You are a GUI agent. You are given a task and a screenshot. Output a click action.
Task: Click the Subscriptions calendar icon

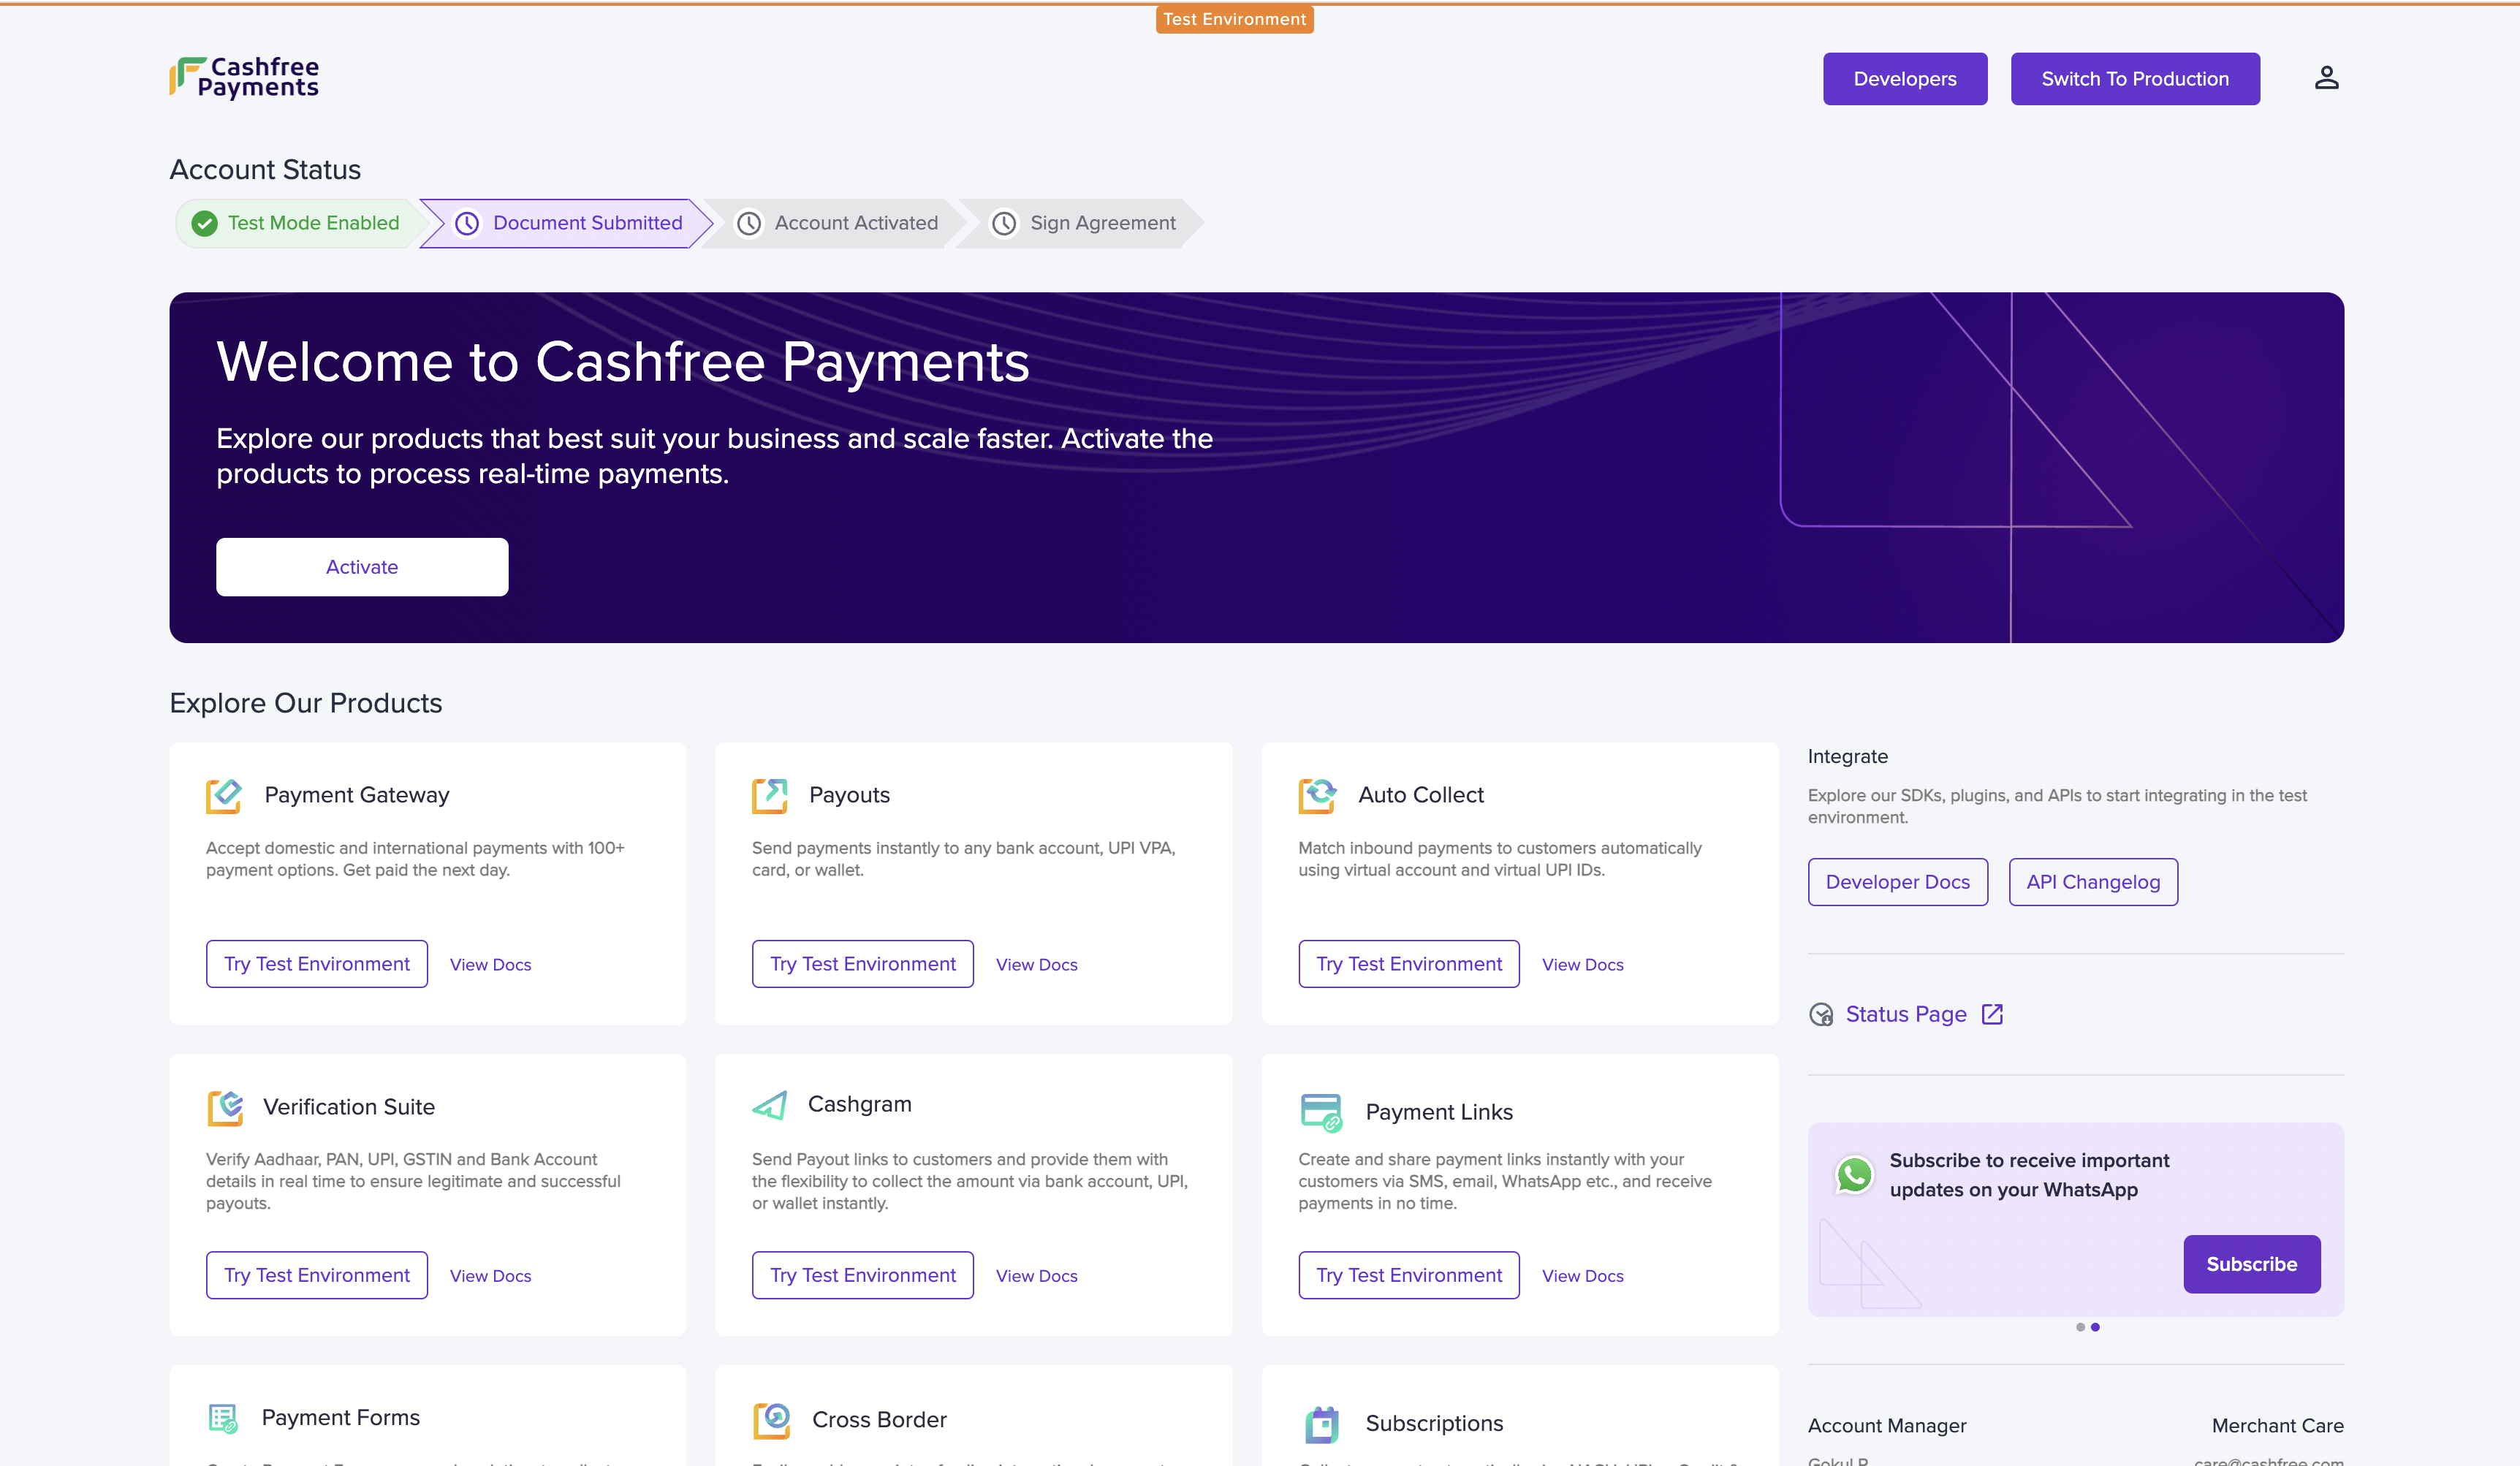tap(1321, 1424)
